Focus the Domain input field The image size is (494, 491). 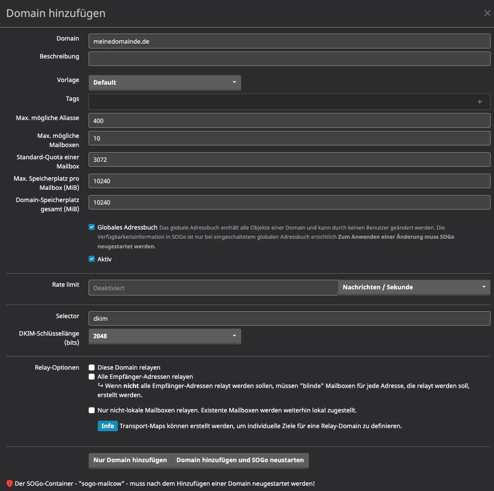[289, 41]
